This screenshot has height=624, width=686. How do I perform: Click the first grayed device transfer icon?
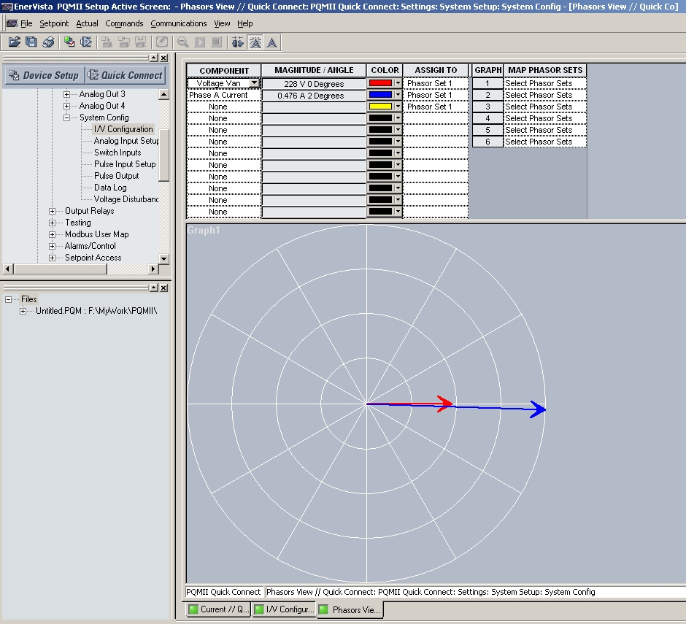107,42
